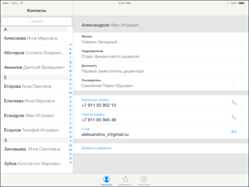Tap the Wi-Fi icon in status bar
Image resolution: width=249 pixels, height=187 pixels.
click(x=21, y=3)
